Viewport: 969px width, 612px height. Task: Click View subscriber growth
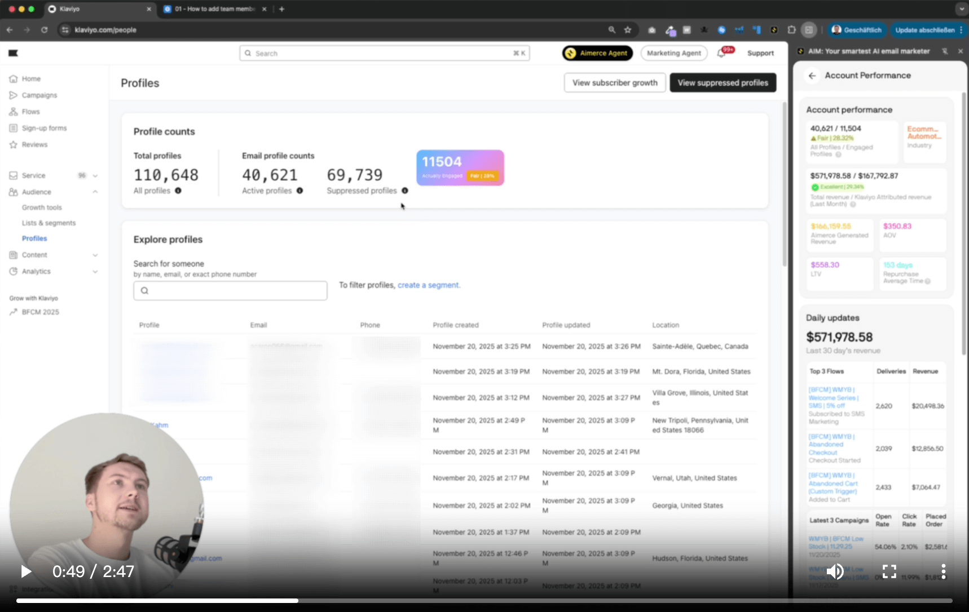point(614,82)
